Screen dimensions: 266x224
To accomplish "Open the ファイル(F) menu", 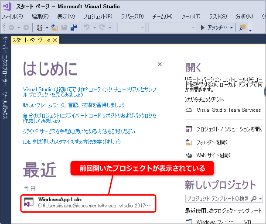I will pyautogui.click(x=12, y=17).
